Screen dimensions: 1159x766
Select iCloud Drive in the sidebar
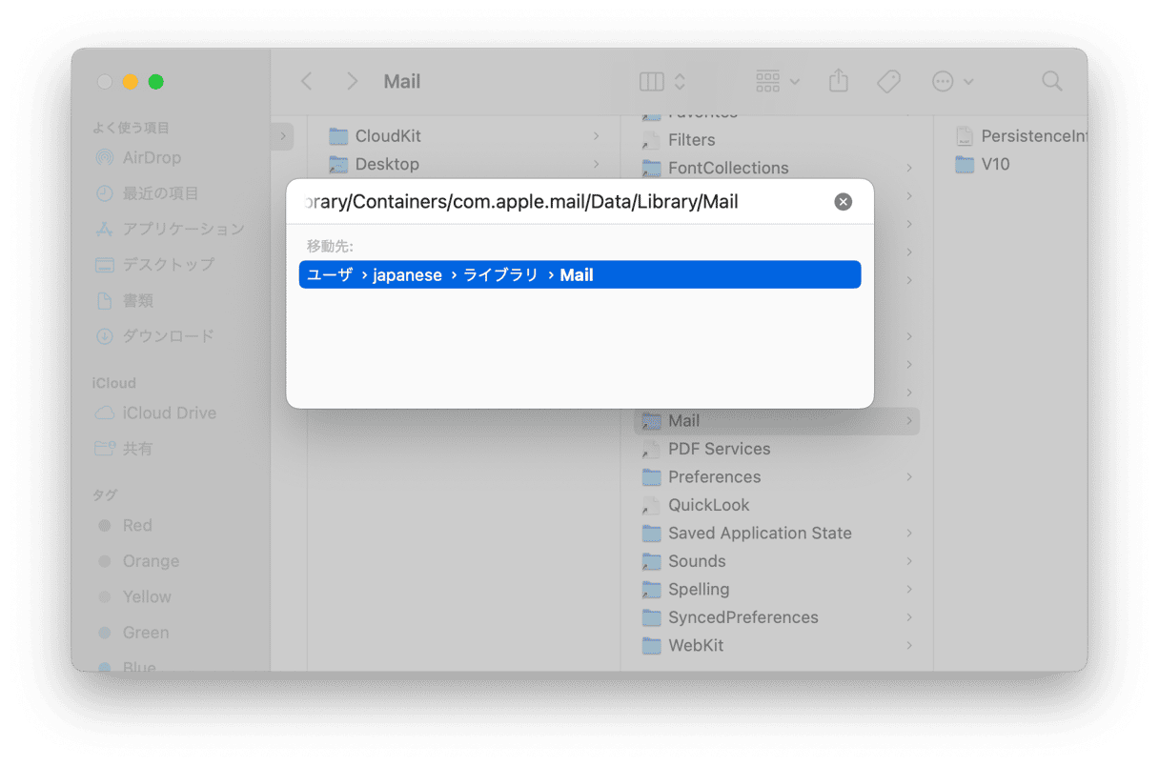coord(156,413)
